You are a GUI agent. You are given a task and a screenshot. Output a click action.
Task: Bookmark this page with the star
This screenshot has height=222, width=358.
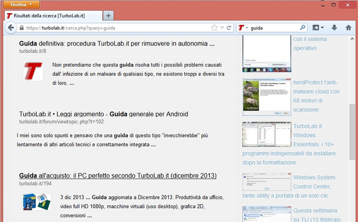[214, 28]
